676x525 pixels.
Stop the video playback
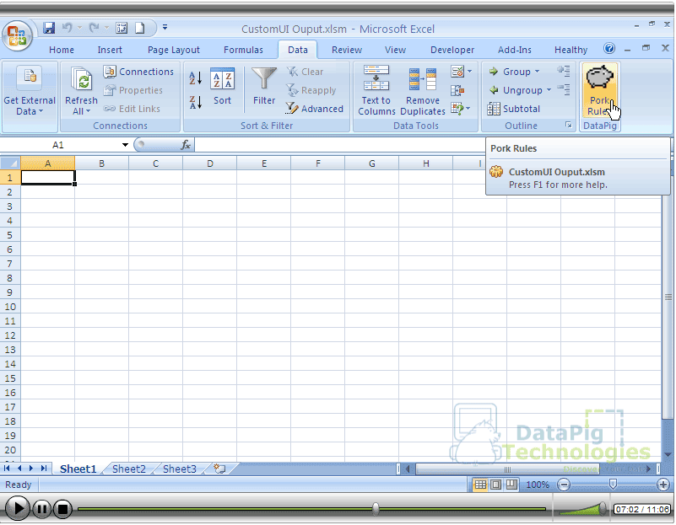(62, 509)
